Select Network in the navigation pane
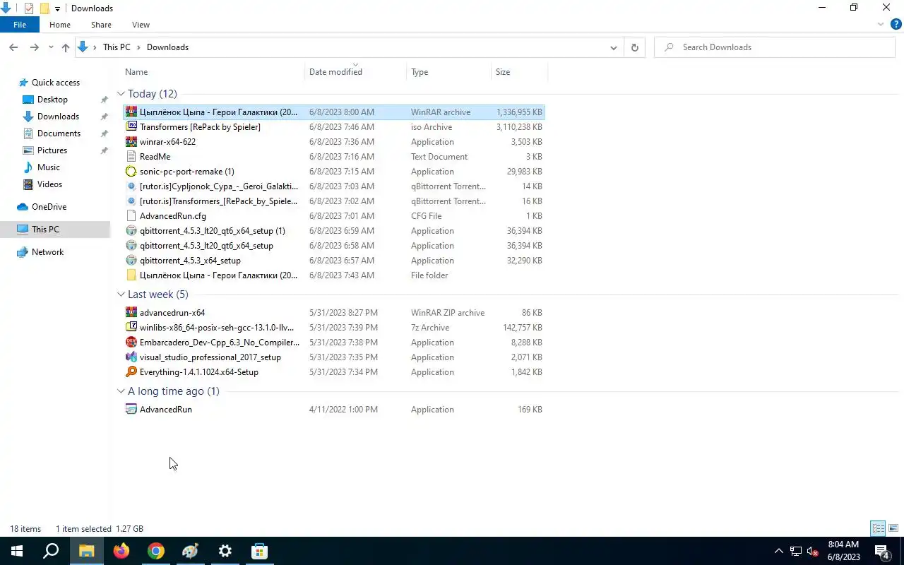The height and width of the screenshot is (565, 904). coord(47,252)
